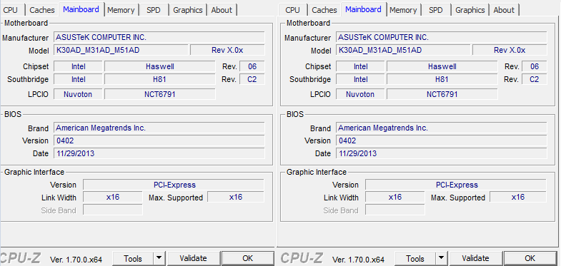
Task: Click PCI-Express version field in left window
Action: (174, 185)
